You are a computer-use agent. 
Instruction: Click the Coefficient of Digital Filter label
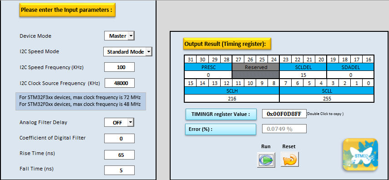point(53,138)
